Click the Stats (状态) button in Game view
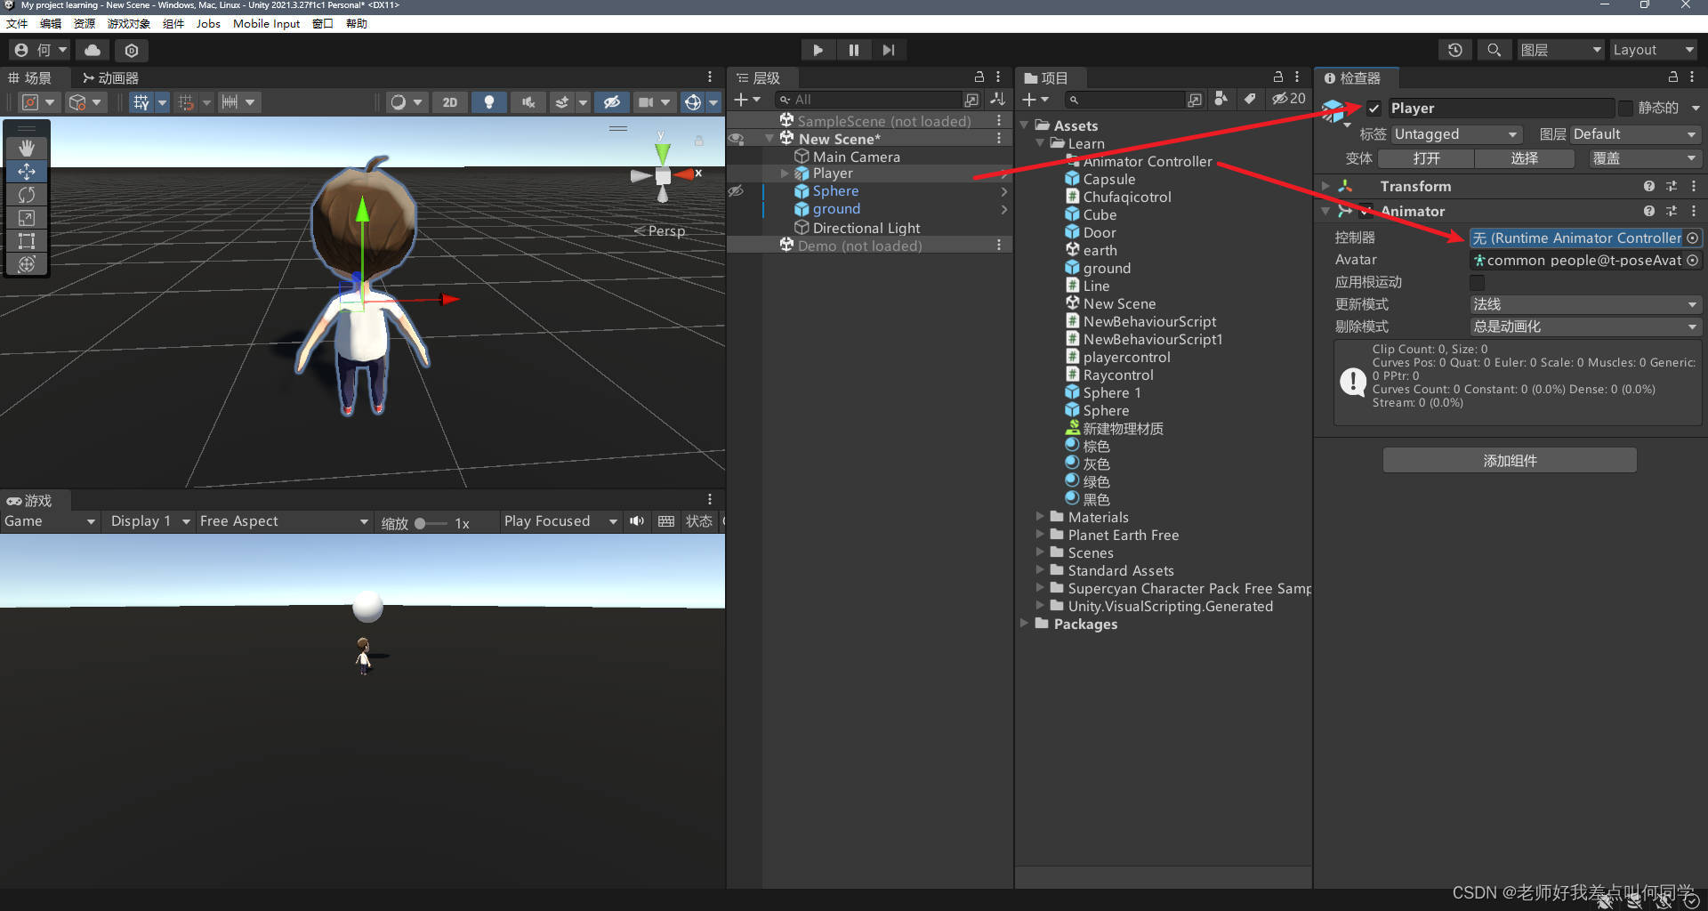The image size is (1708, 911). [x=698, y=521]
